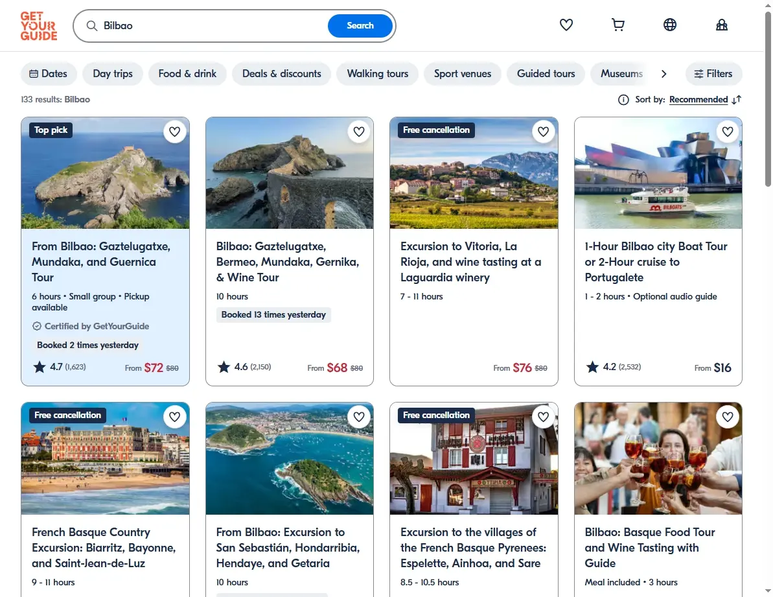Open the language globe icon

pyautogui.click(x=669, y=25)
